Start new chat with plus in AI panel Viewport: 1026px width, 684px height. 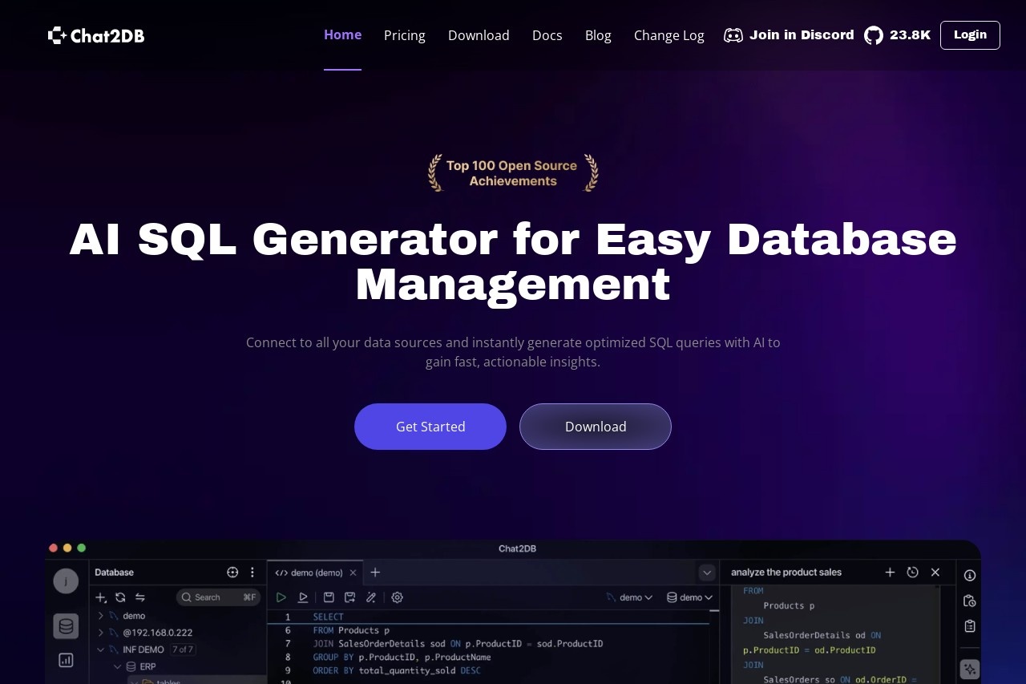(x=890, y=573)
